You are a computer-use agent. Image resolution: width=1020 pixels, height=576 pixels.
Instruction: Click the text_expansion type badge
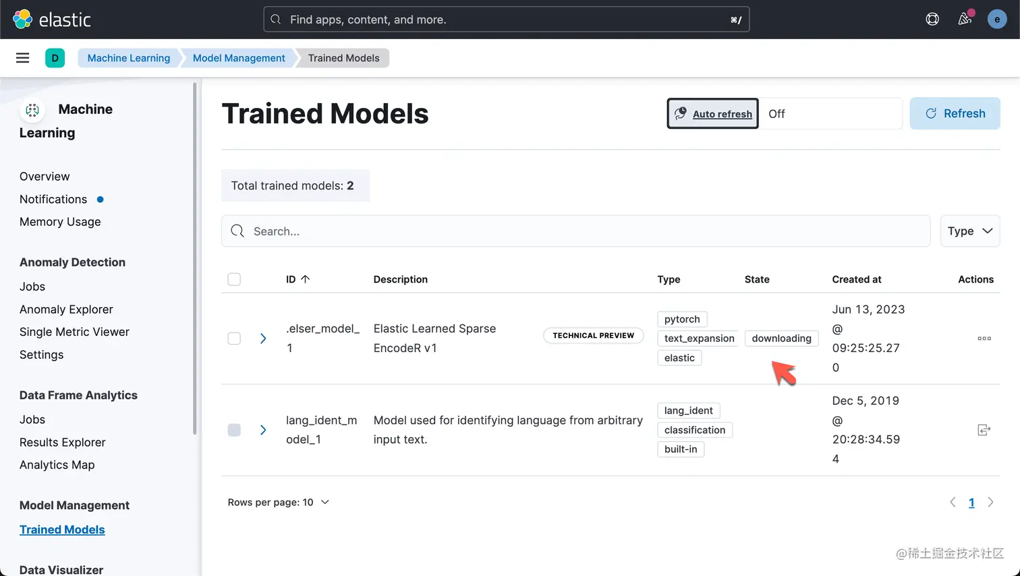click(x=699, y=339)
